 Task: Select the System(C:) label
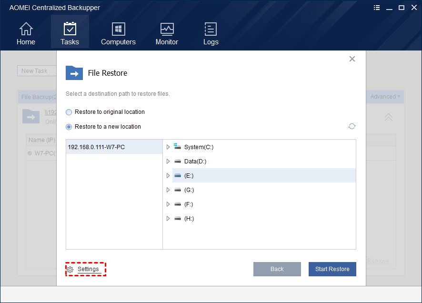click(199, 147)
